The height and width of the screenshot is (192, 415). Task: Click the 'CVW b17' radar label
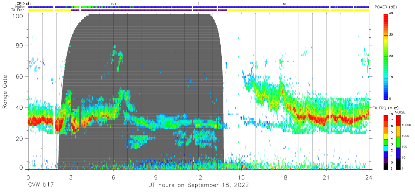point(41,185)
